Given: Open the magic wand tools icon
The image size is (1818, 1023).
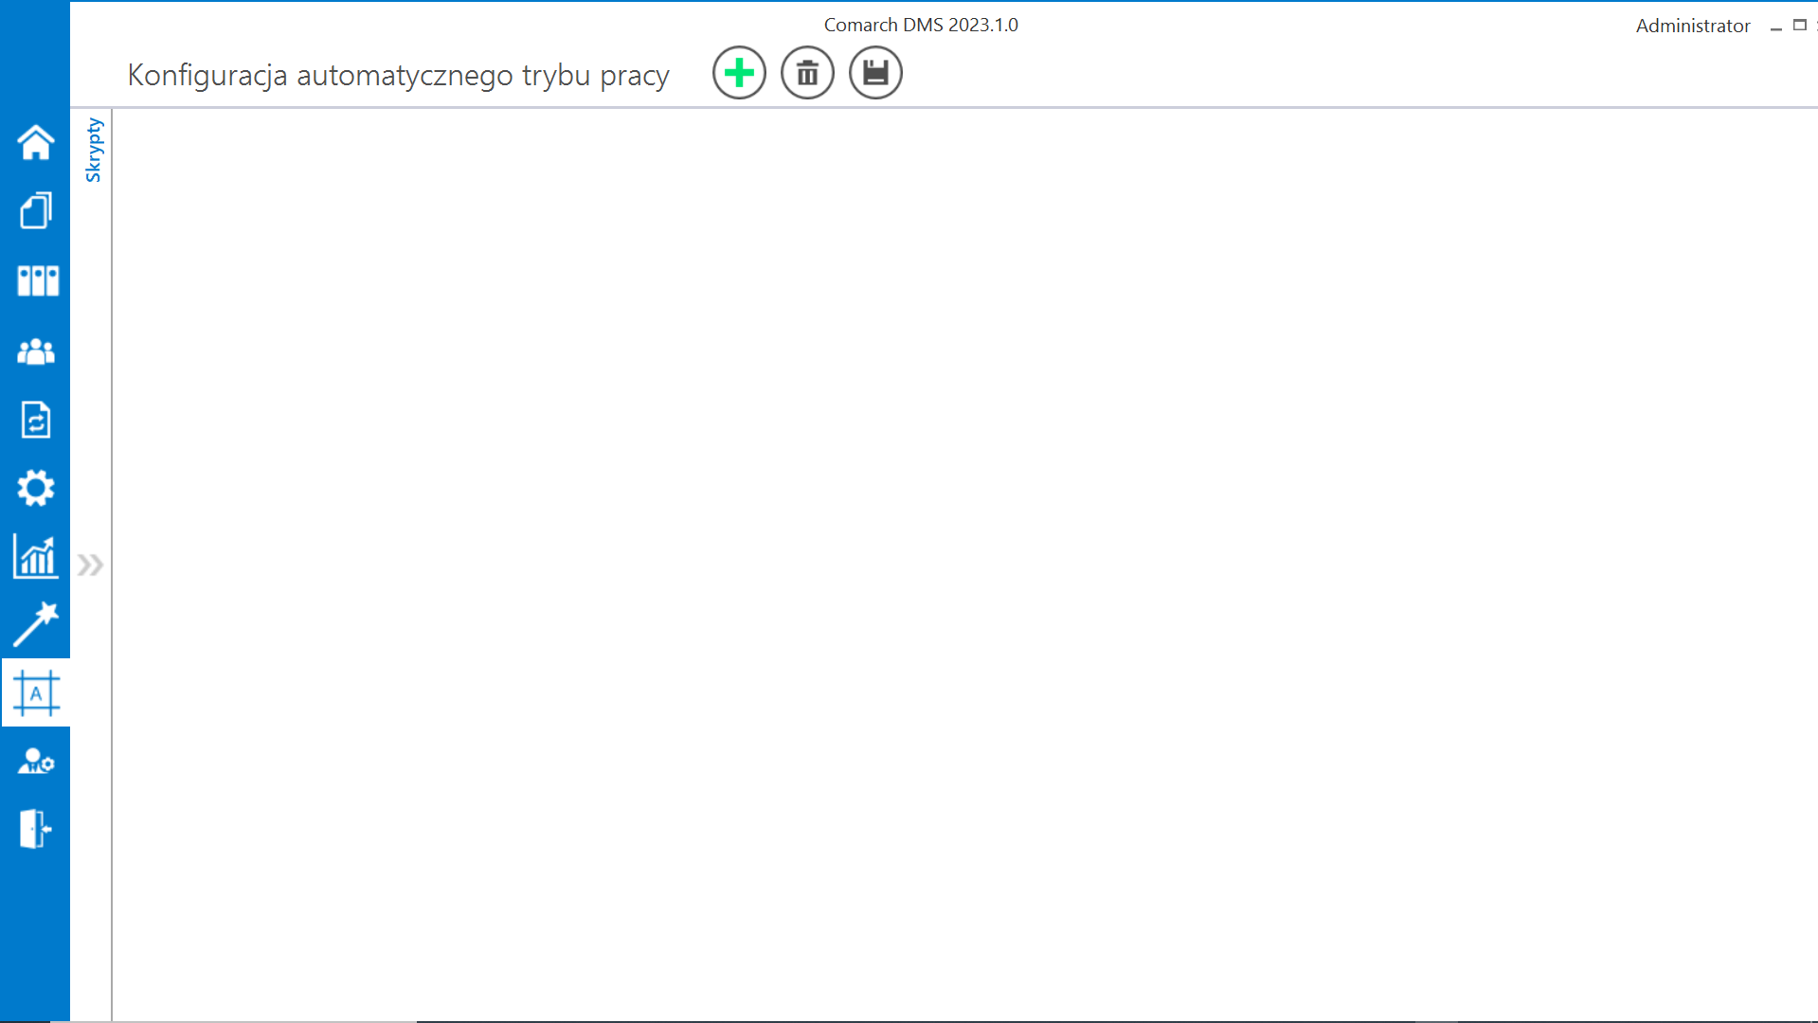Looking at the screenshot, I should click(36, 624).
